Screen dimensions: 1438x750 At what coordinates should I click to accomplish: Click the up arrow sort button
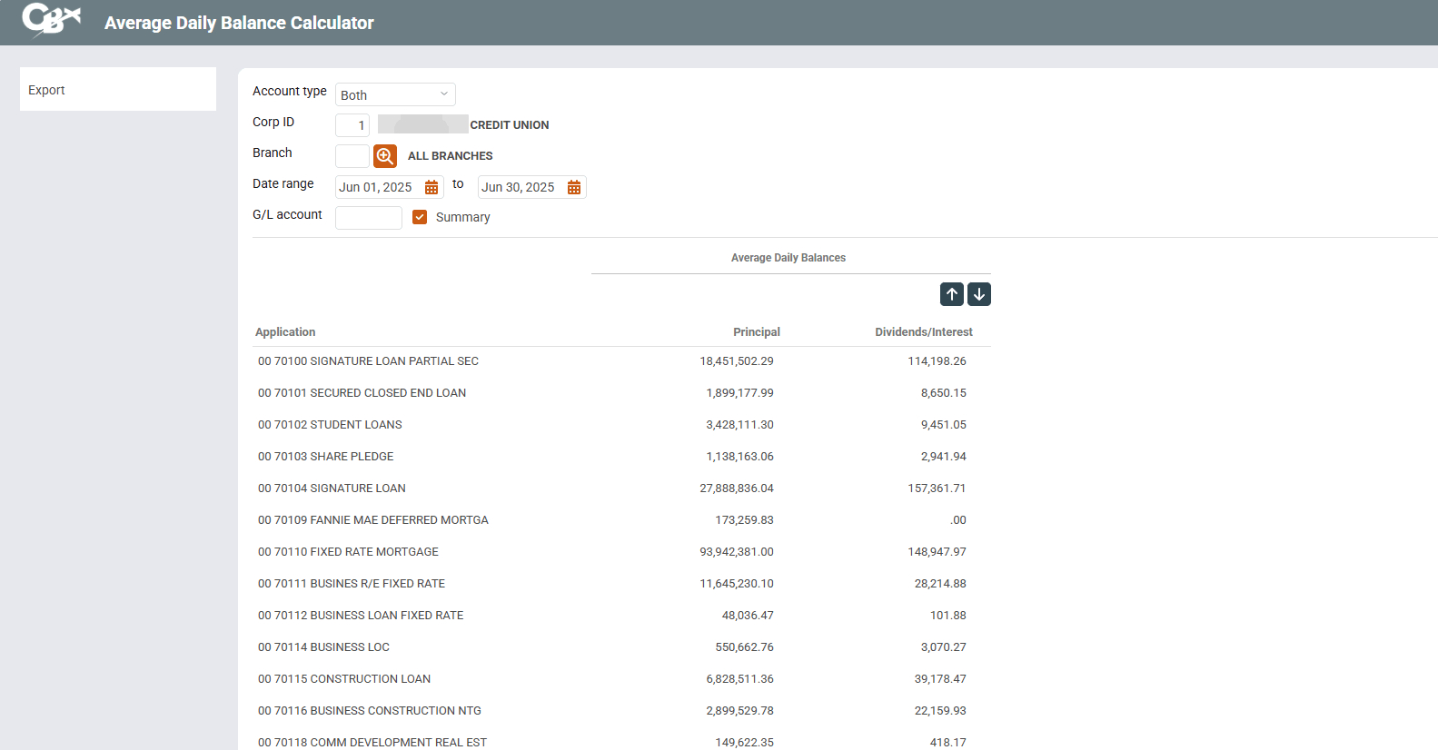pyautogui.click(x=951, y=294)
